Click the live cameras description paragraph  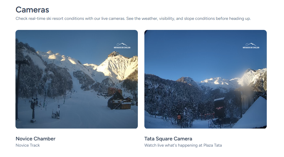coord(133,18)
